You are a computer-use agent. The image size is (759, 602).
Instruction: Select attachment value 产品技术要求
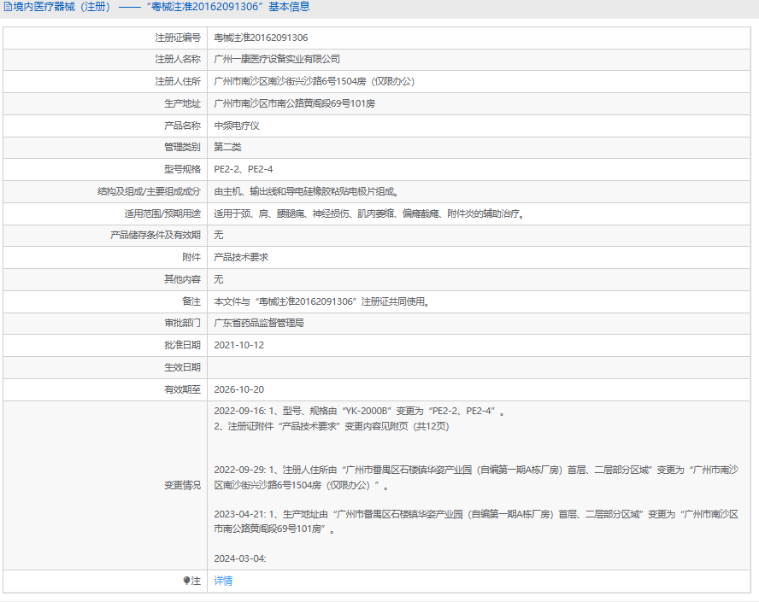(241, 257)
